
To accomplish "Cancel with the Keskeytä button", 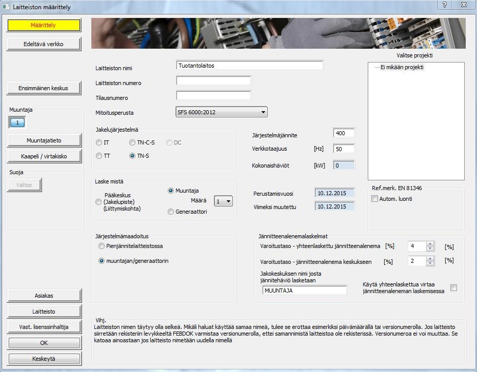I will click(x=44, y=359).
